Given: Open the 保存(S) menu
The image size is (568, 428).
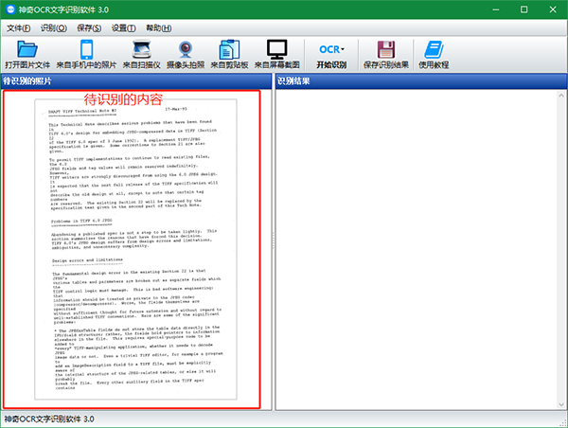Looking at the screenshot, I should click(89, 28).
